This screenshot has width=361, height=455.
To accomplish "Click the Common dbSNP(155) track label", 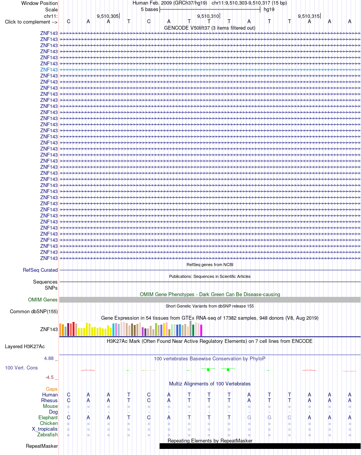I will pyautogui.click(x=34, y=312).
